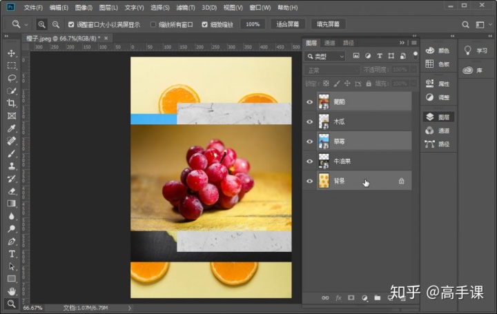Image resolution: width=497 pixels, height=314 pixels.
Task: Select the Rectangular Marquee tool
Action: pos(12,66)
